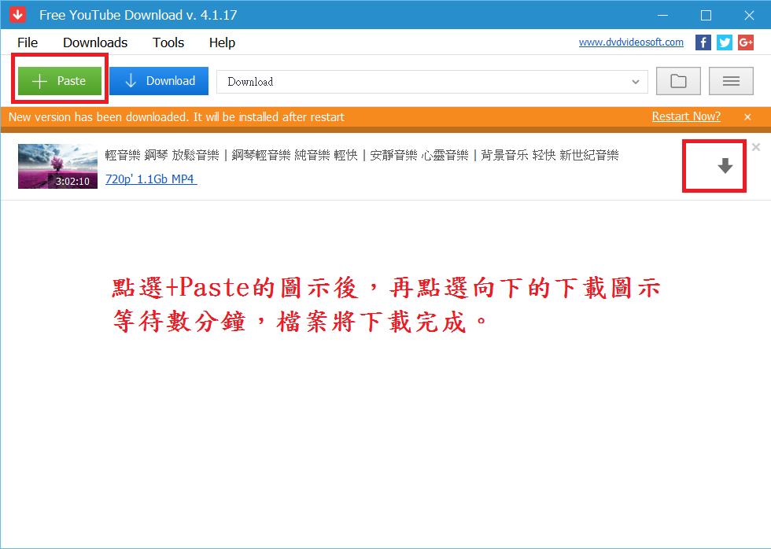The height and width of the screenshot is (549, 771).
Task: Open the File menu
Action: coord(28,42)
